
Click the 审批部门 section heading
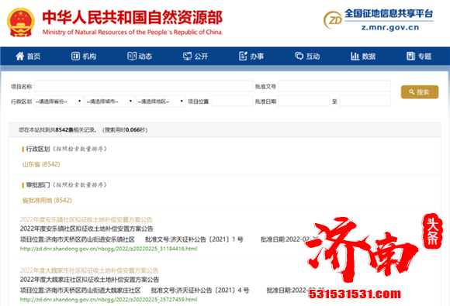pos(38,185)
